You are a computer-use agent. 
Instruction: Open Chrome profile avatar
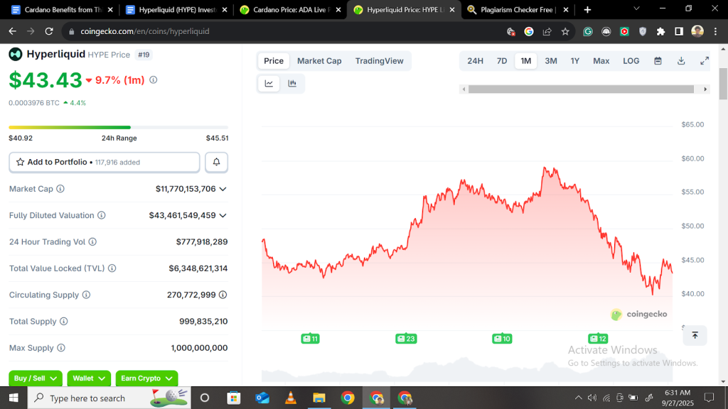697,31
